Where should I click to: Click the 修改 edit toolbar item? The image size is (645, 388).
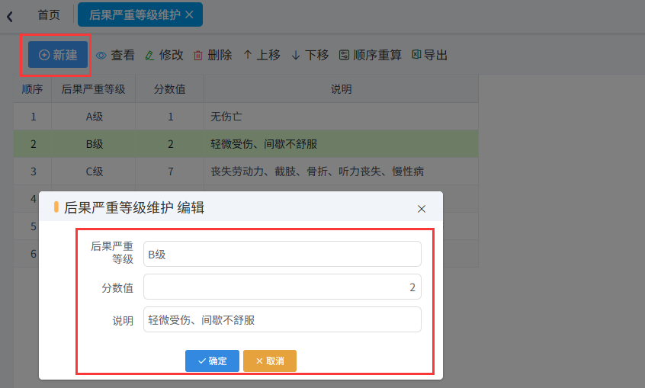164,55
